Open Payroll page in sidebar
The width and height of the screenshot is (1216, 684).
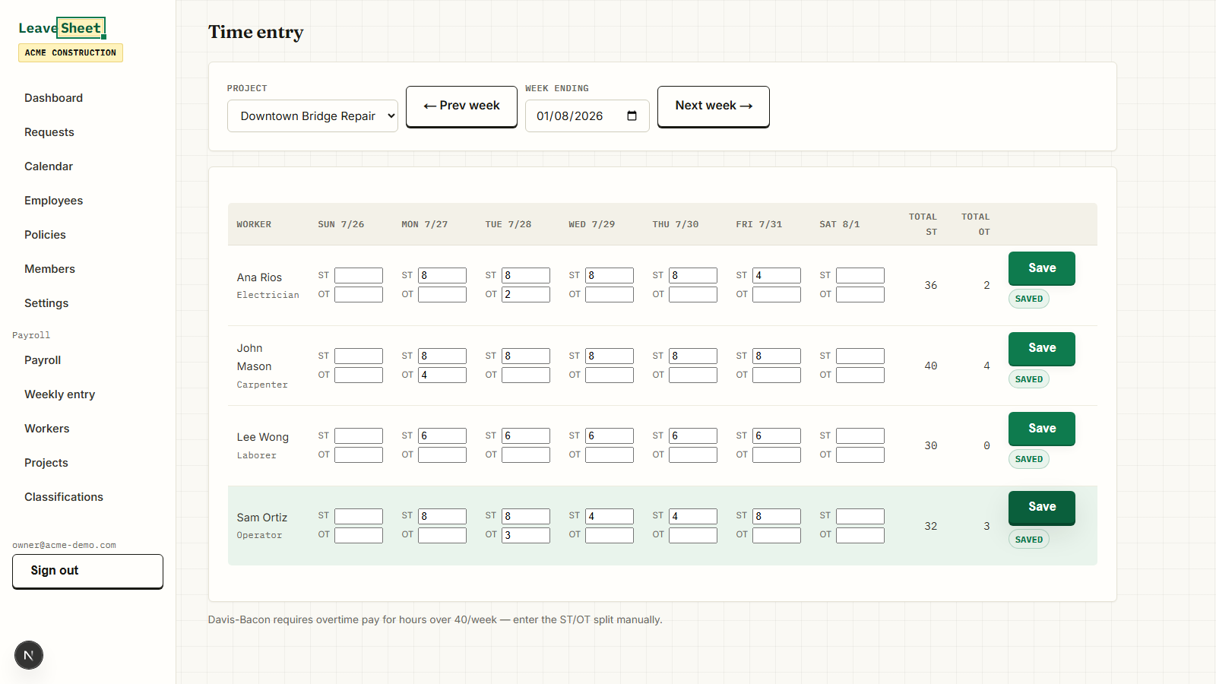coord(43,360)
